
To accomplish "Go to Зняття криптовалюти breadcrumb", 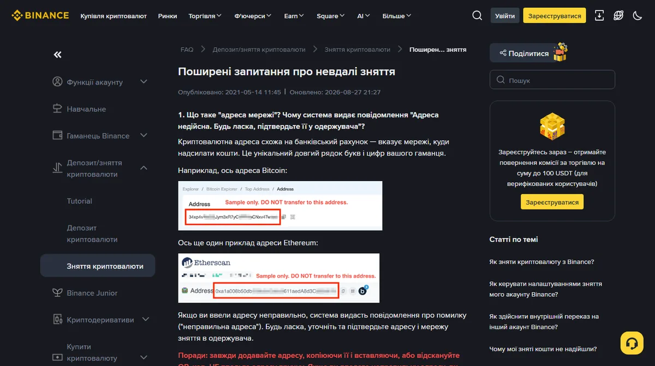I will pos(358,49).
